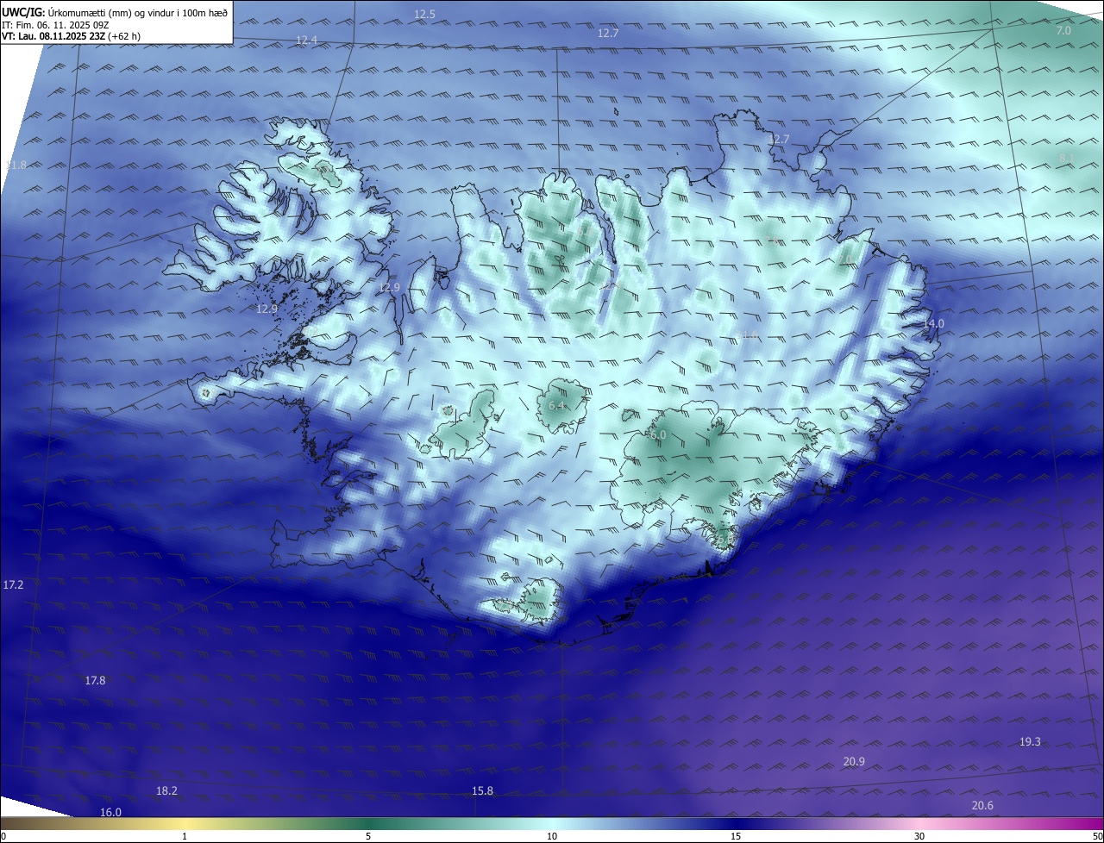Click the color scale tick label 30
The image size is (1104, 843).
919,836
